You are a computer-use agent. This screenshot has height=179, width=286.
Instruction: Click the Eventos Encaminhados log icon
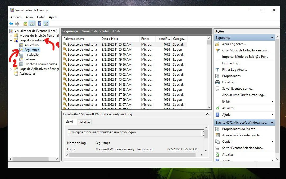point(21,64)
